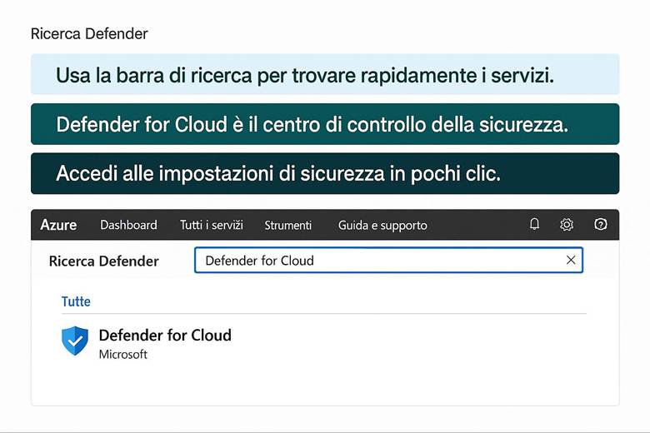Screen dimensions: 650x433
Task: Click the 'Usa la barra di ricerca' banner
Action: coord(325,74)
